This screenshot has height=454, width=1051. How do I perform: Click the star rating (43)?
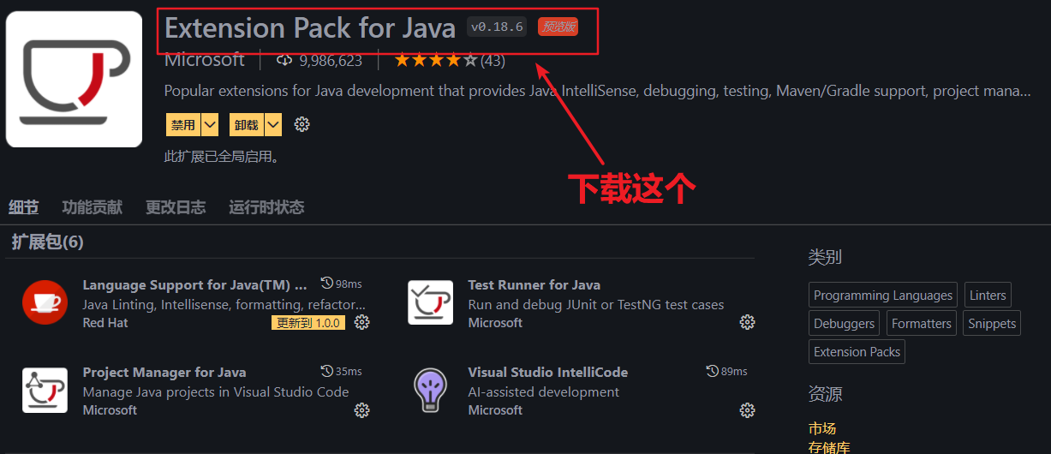(x=449, y=61)
